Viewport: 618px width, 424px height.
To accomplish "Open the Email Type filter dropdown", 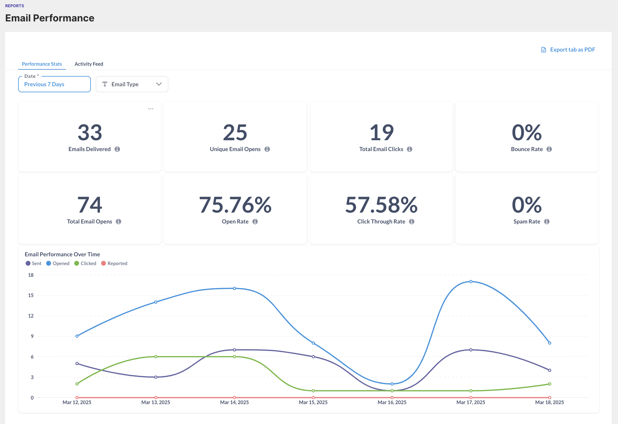I will (x=132, y=84).
